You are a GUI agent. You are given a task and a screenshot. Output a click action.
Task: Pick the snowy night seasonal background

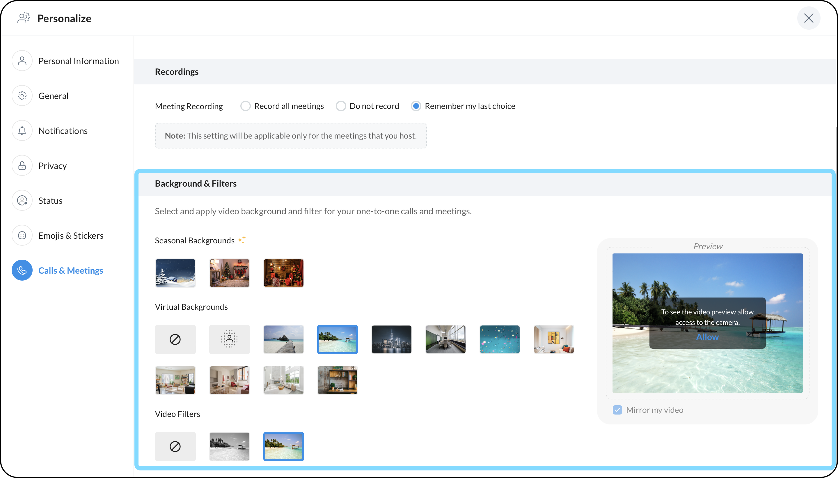tap(175, 273)
